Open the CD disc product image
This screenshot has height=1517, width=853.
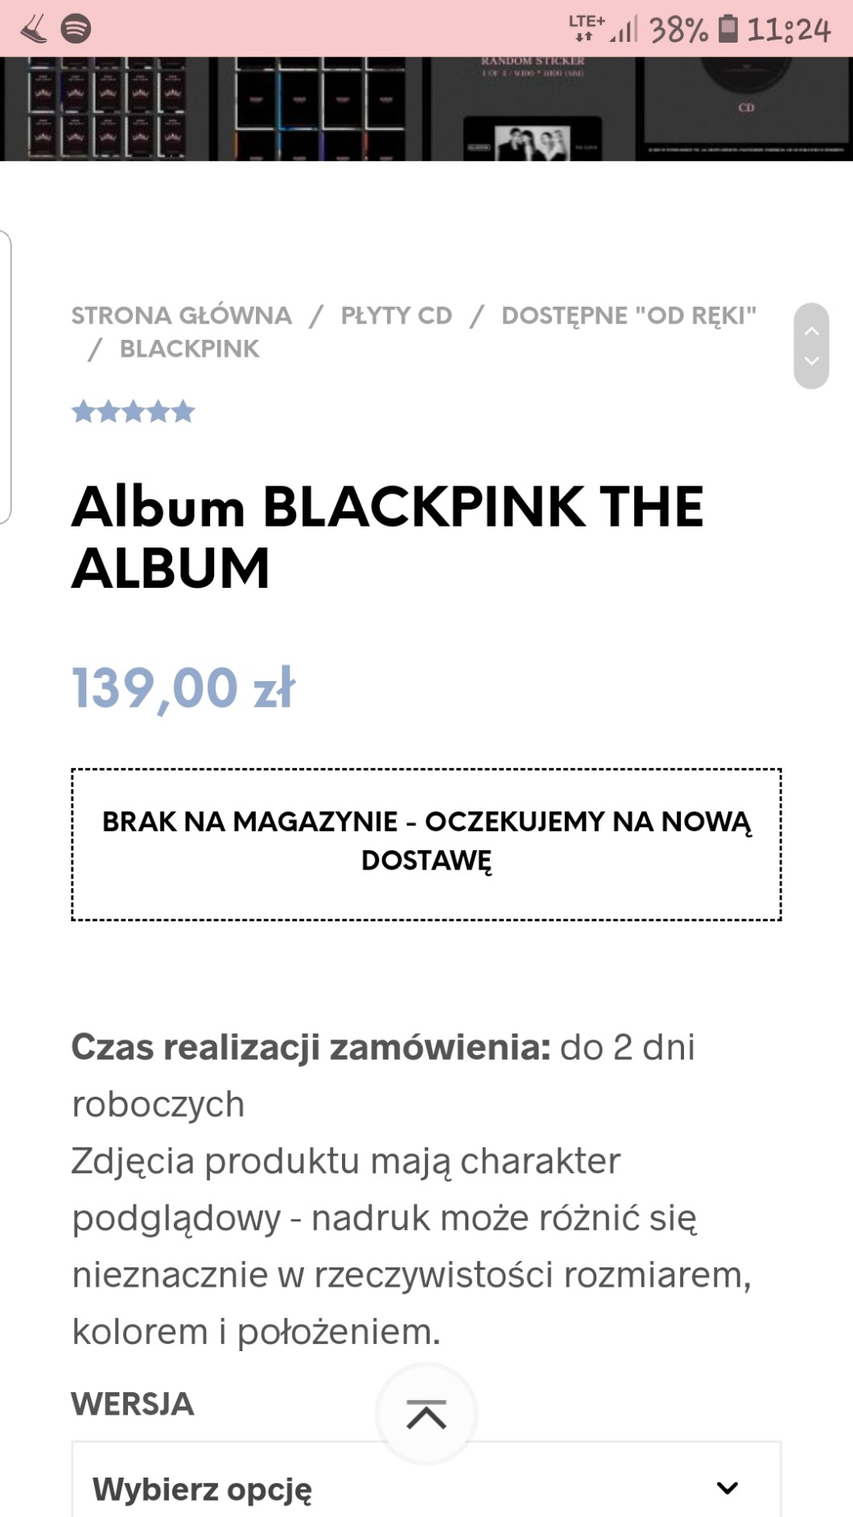pyautogui.click(x=745, y=109)
